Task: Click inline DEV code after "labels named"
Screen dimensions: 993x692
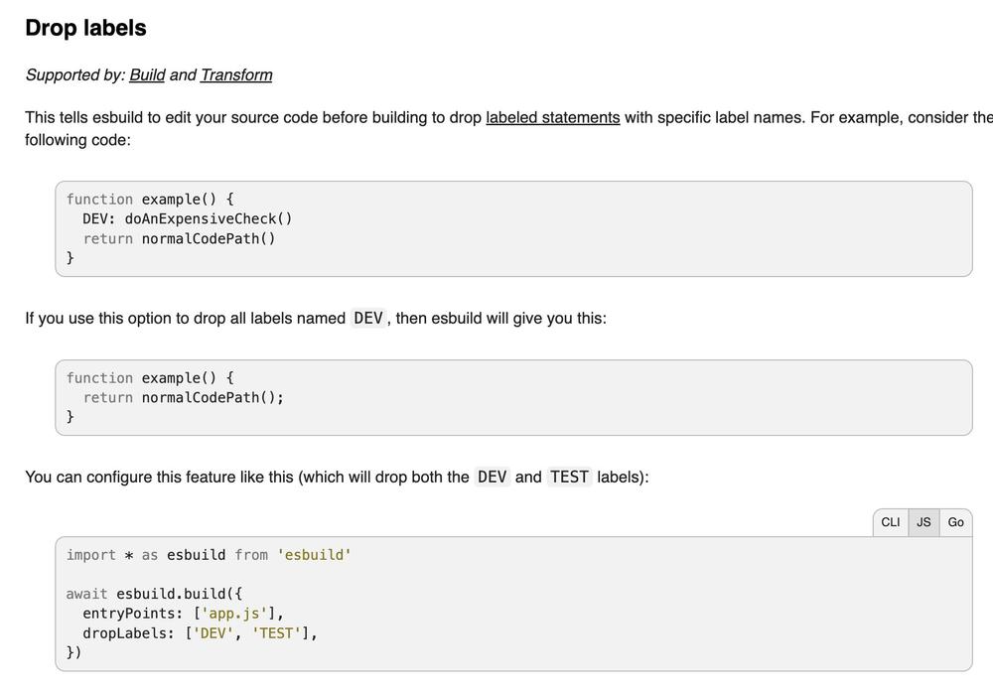Action: tap(367, 319)
